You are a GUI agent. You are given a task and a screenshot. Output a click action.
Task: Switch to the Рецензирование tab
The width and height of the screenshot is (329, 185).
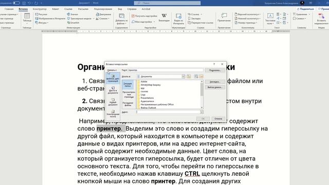click(x=103, y=9)
